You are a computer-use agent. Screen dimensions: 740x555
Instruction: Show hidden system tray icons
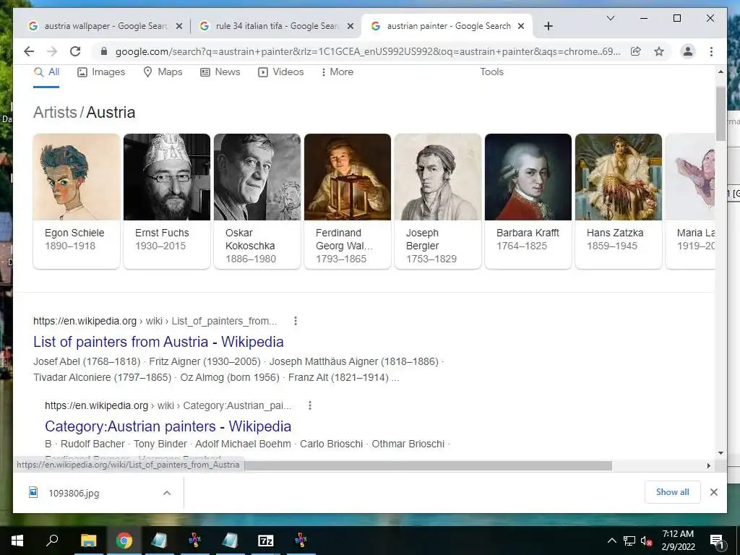611,541
